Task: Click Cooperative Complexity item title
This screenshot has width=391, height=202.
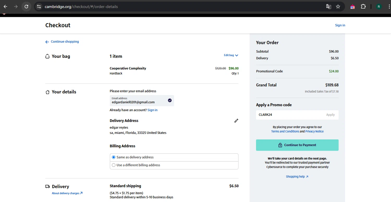Action: (x=128, y=68)
